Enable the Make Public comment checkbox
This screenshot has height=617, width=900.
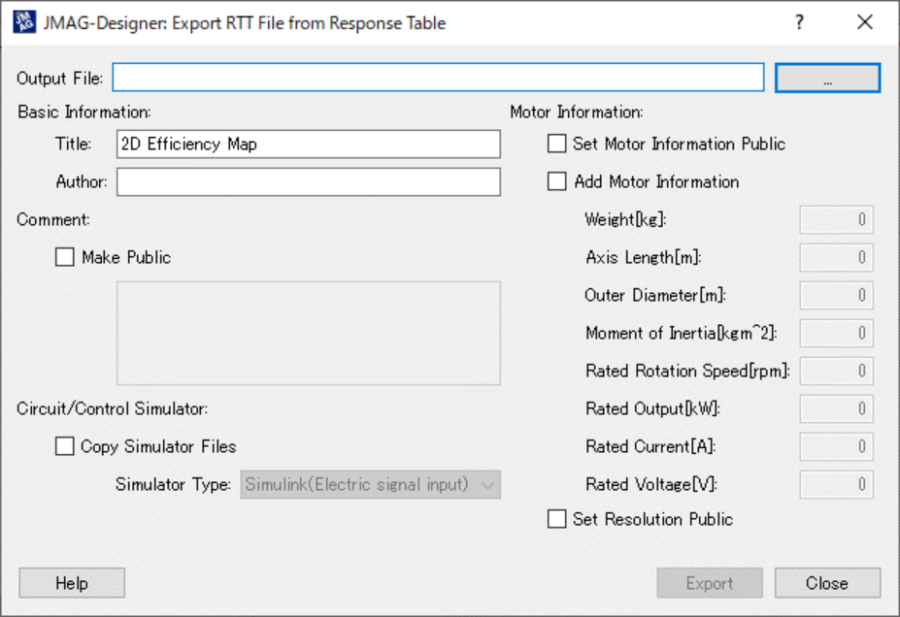[x=65, y=257]
